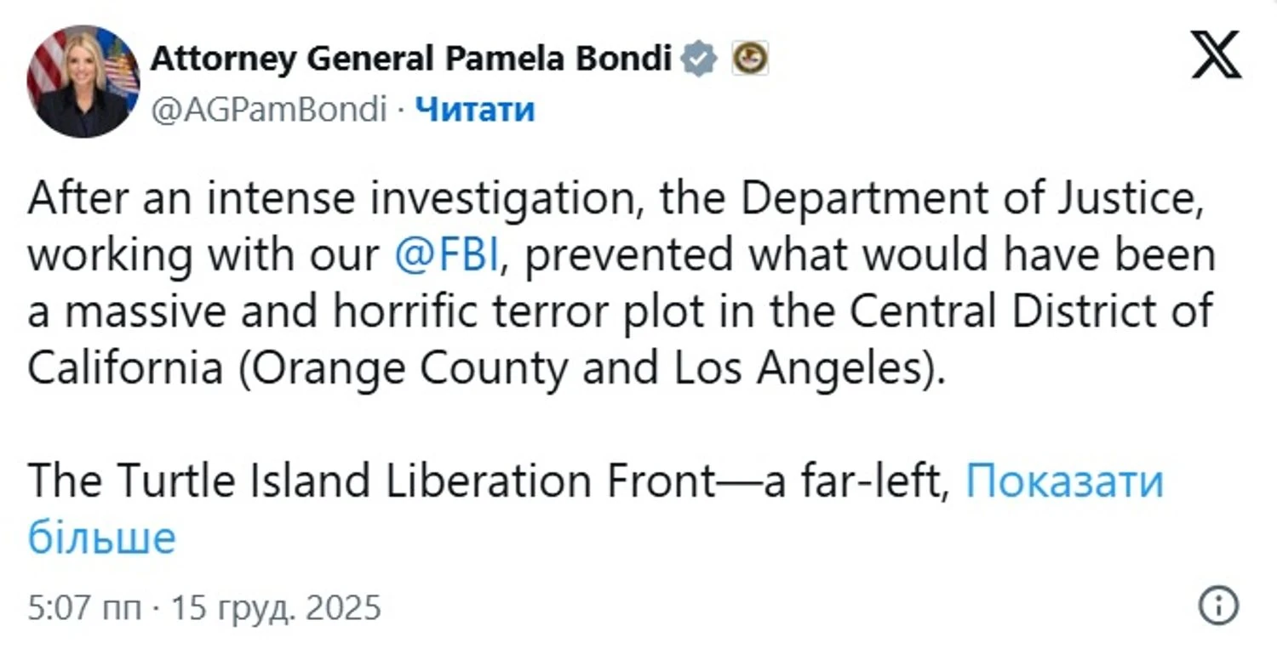Screen dimensions: 1277x649
Task: Expand the tweet with Показати більше
Action: [1064, 482]
